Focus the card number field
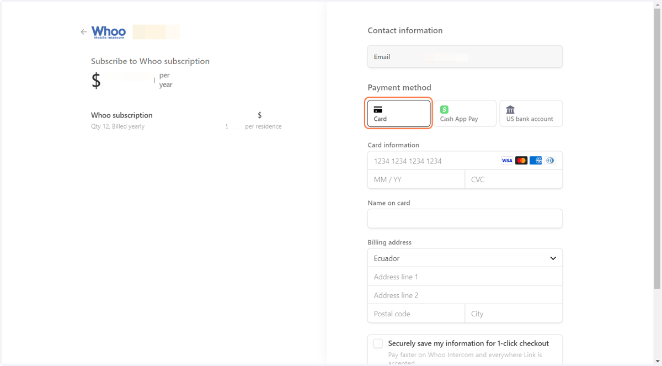Image resolution: width=662 pixels, height=366 pixels. tap(465, 161)
